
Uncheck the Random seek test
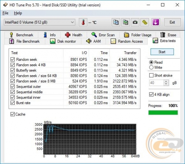(13, 59)
